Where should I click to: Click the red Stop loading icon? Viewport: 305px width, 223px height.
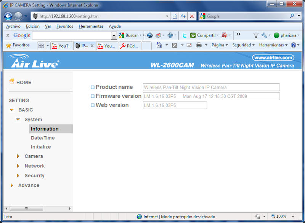(192, 16)
